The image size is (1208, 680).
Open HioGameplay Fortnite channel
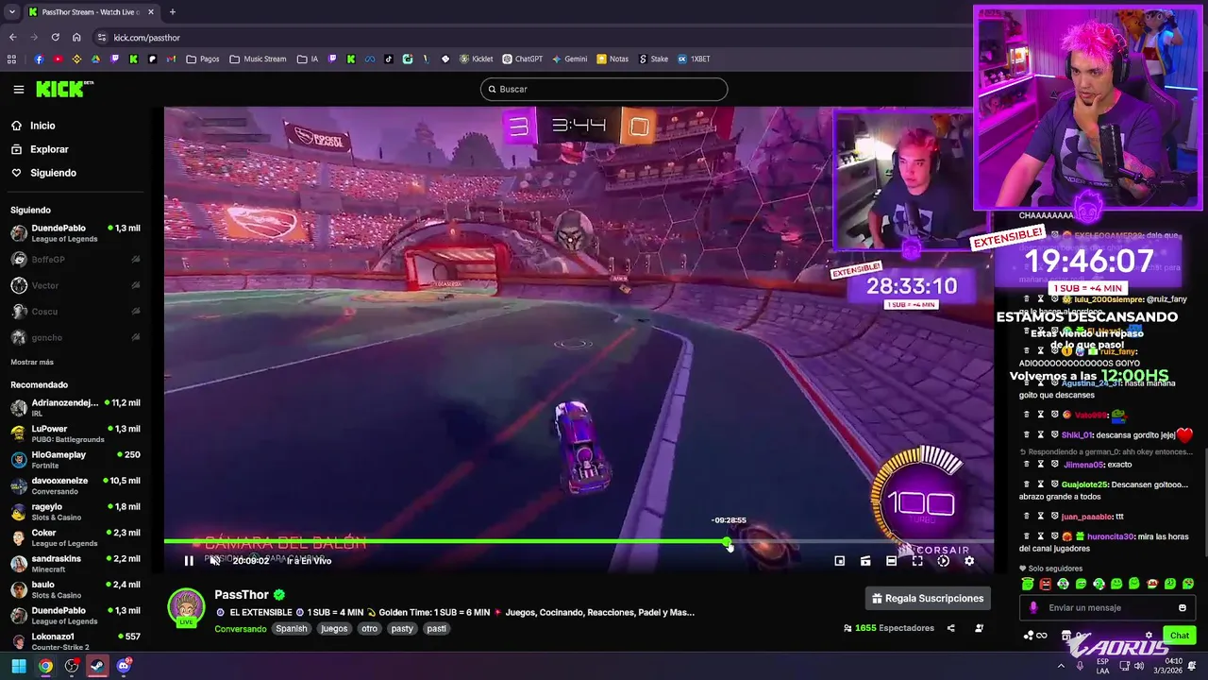(x=75, y=460)
